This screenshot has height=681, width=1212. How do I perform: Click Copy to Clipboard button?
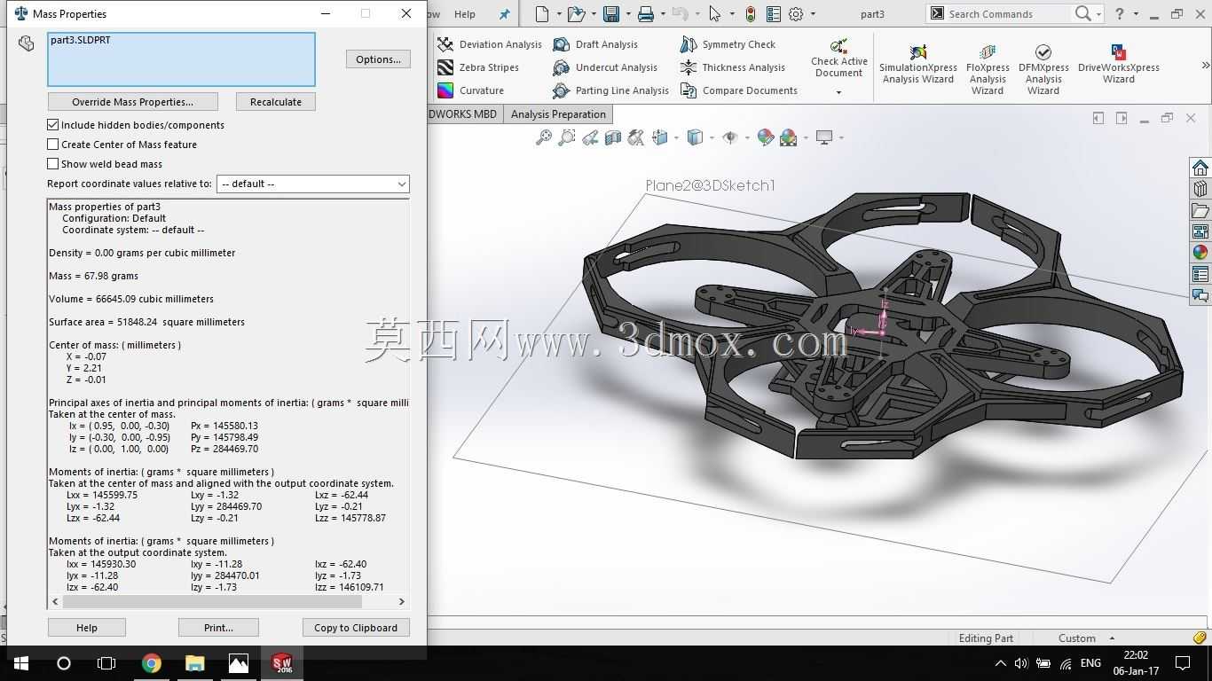(x=356, y=628)
